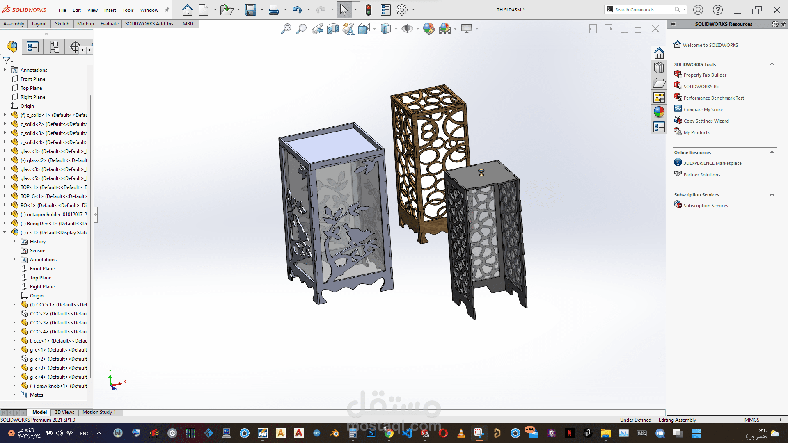
Task: Open the Insert menu
Action: tap(110, 10)
